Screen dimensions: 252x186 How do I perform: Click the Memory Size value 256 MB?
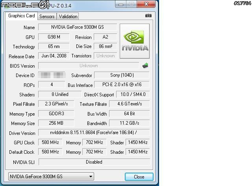pos(56,123)
